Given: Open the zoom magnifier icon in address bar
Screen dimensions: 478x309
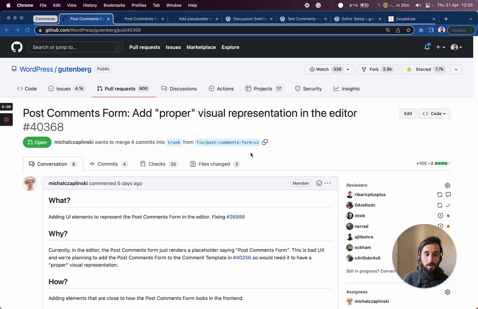Looking at the screenshot, I should tap(388, 30).
